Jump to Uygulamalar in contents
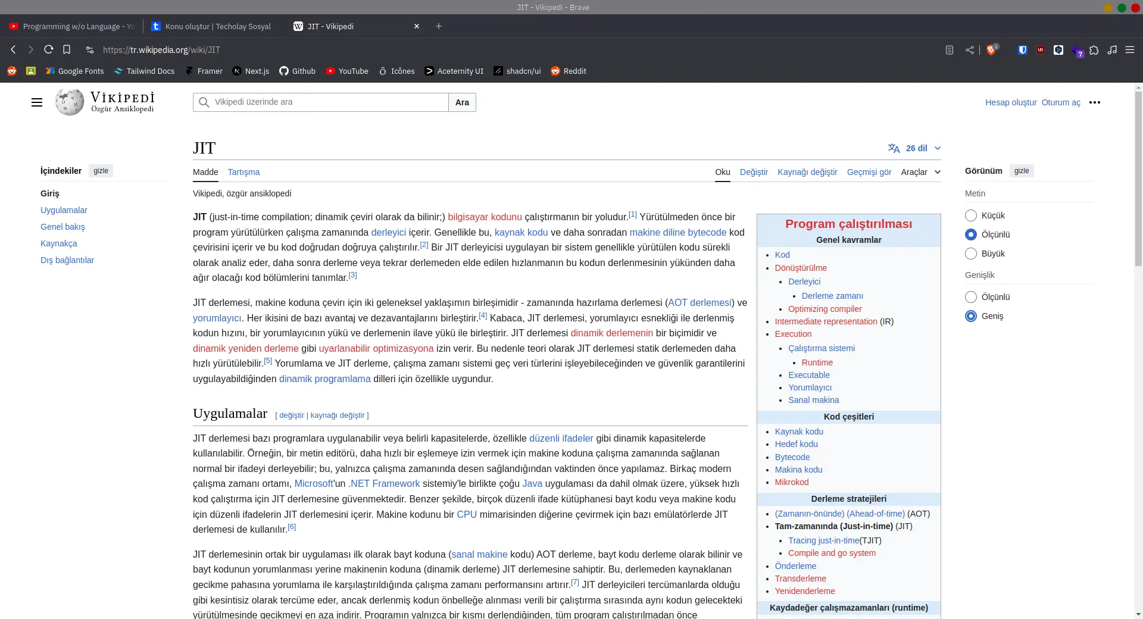Screen dimensions: 1143x619 click(64, 210)
